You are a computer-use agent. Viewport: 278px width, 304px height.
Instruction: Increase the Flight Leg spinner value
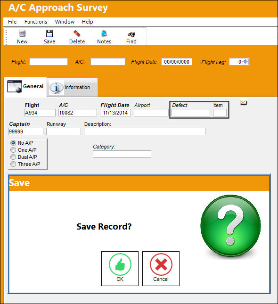coord(245,60)
